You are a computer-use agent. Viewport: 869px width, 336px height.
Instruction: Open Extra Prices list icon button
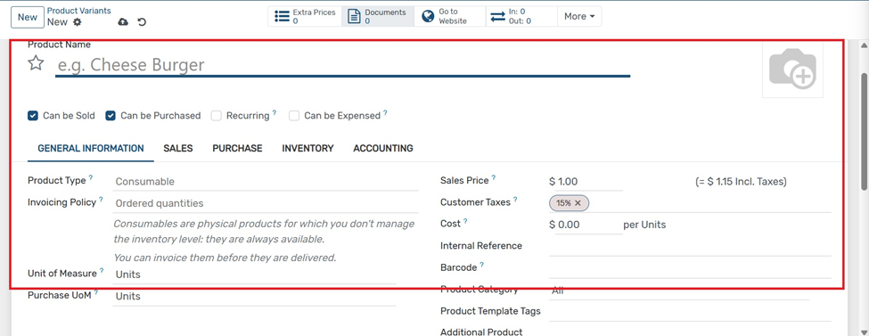click(306, 17)
